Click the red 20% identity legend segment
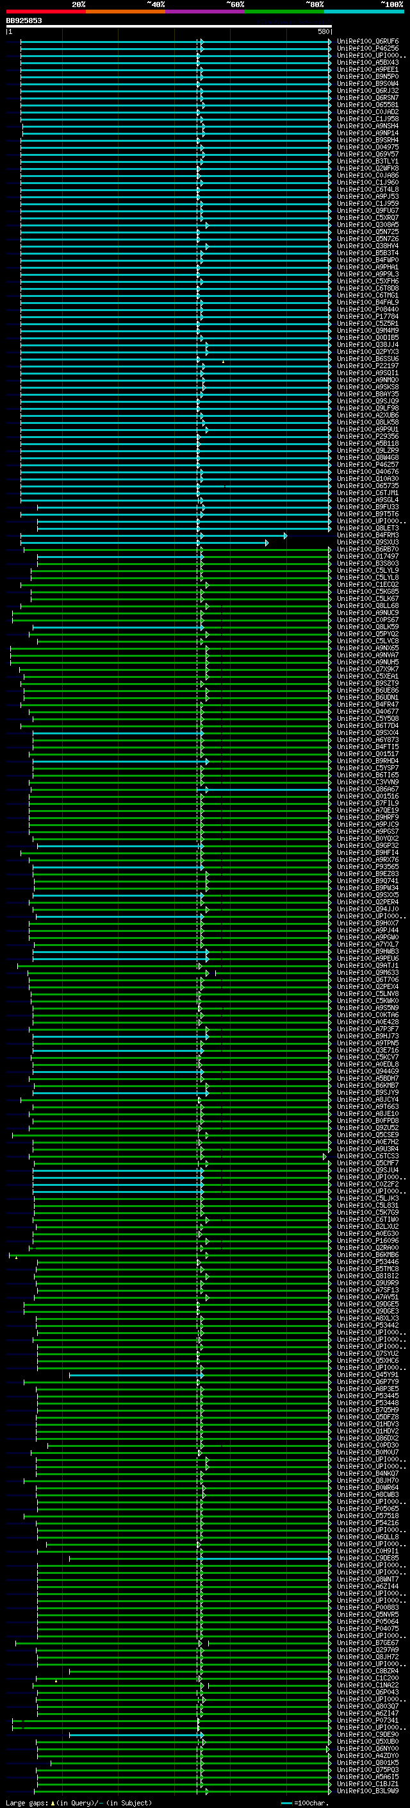The width and height of the screenshot is (410, 1808). coord(46,12)
